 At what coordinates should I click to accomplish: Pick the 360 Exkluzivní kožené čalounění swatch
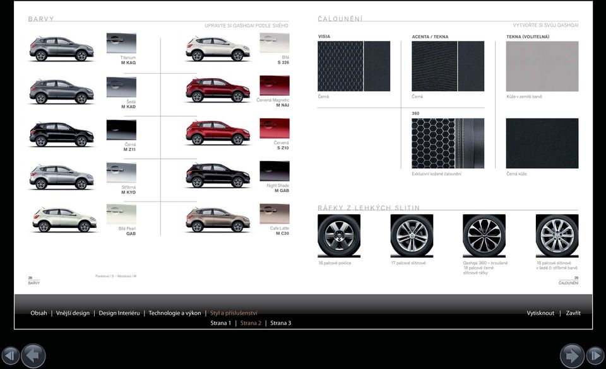pyautogui.click(x=448, y=144)
